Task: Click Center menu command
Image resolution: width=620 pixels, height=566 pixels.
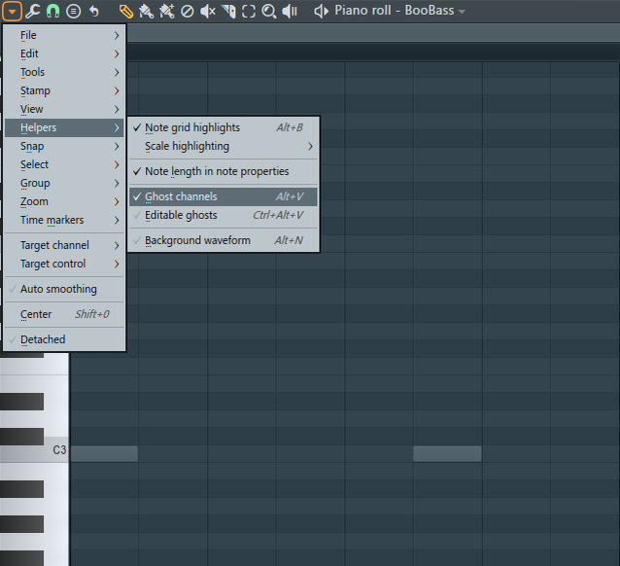Action: click(64, 314)
